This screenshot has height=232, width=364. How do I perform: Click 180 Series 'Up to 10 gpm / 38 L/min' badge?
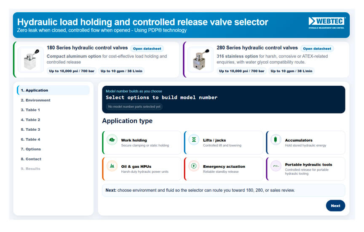[121, 71]
